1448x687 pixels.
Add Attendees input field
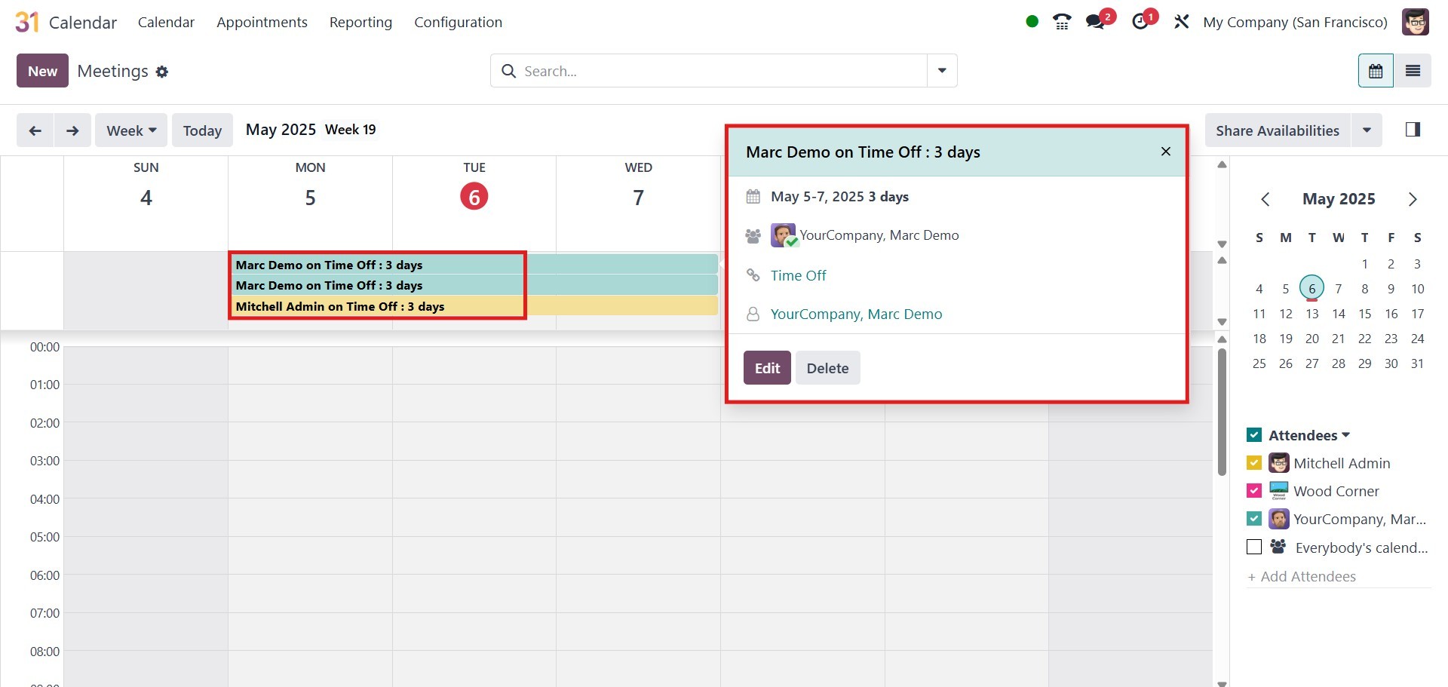pos(1339,576)
